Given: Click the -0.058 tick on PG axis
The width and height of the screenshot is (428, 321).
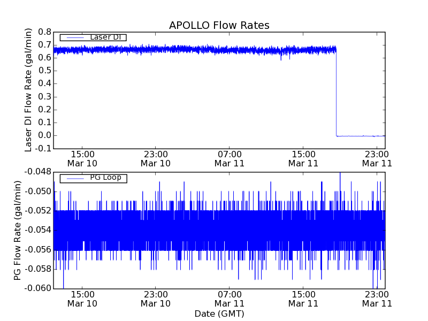Looking at the screenshot, I should coord(38,269).
